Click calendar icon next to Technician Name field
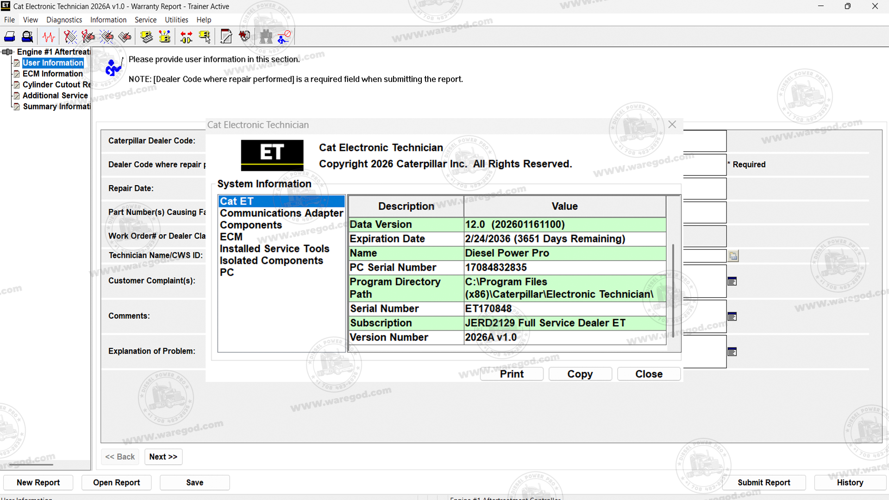Image resolution: width=889 pixels, height=500 pixels. (x=733, y=256)
